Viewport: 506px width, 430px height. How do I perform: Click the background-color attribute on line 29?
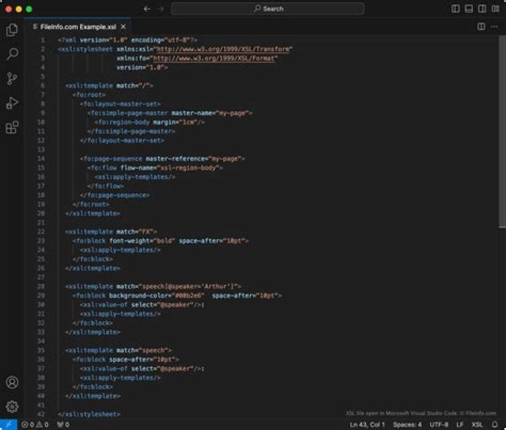(157, 296)
